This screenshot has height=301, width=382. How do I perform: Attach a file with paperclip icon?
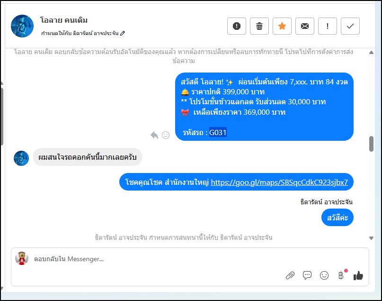290,275
